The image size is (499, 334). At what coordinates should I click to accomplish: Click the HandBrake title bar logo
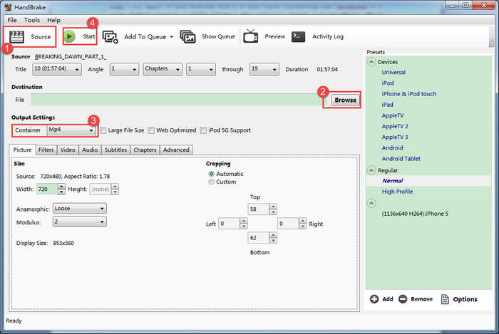(x=9, y=7)
